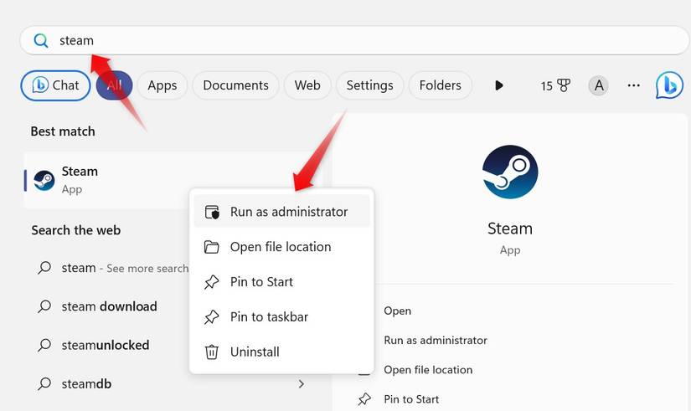691x411 pixels.
Task: Switch to the Documents filter tab
Action: (235, 85)
